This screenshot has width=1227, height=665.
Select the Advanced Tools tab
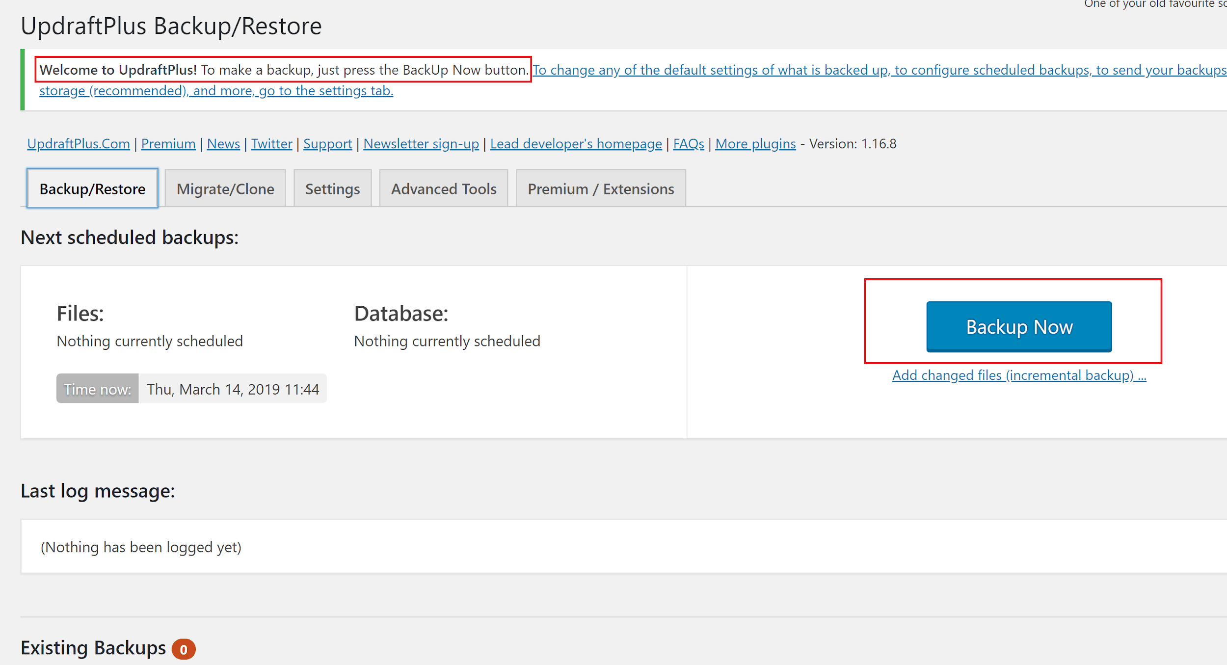click(x=443, y=188)
